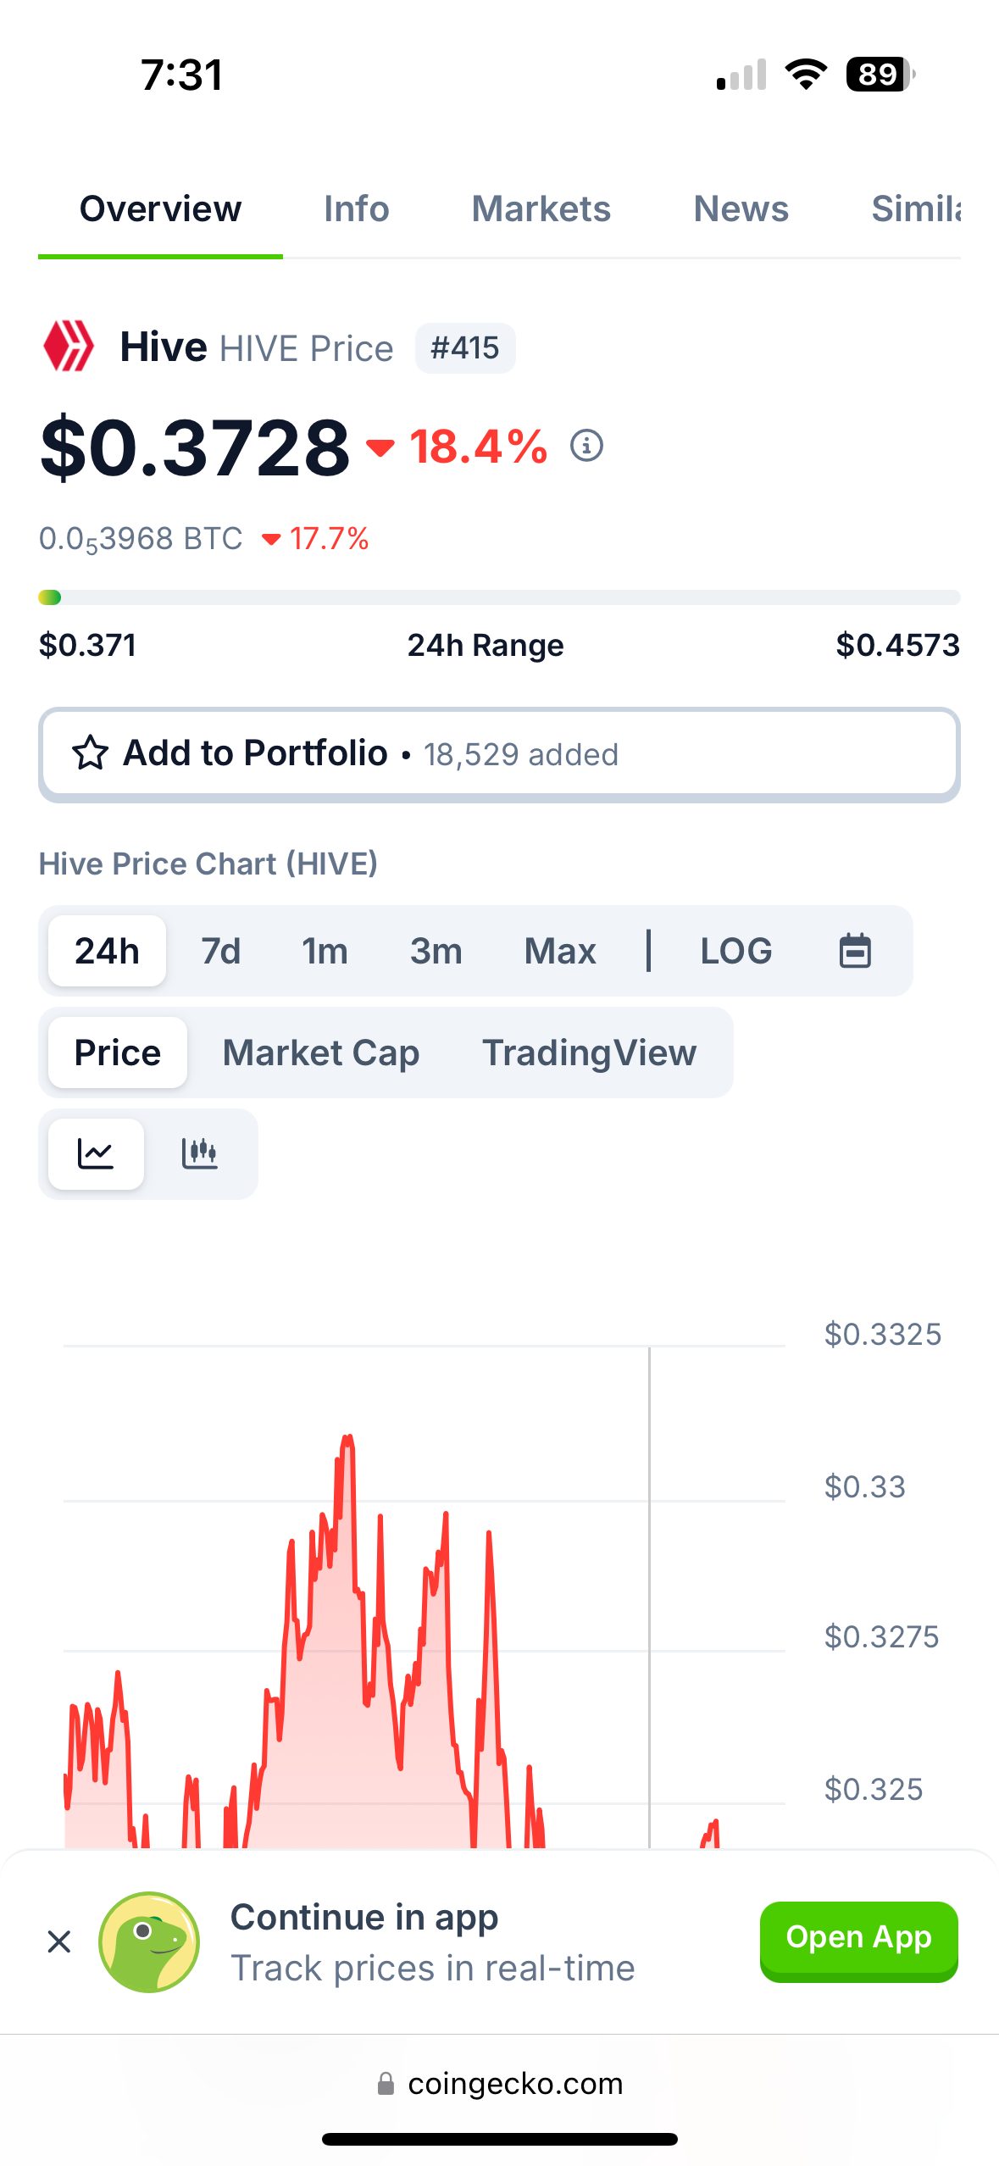The width and height of the screenshot is (999, 2166).
Task: Tap the coingecko.com address bar
Action: pos(499,2083)
